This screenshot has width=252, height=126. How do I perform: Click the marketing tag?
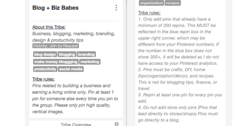[x=90, y=62]
